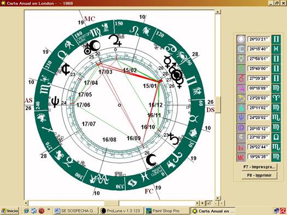Click Pisces sign box beside Moon position
The image size is (287, 215).
pos(276,49)
